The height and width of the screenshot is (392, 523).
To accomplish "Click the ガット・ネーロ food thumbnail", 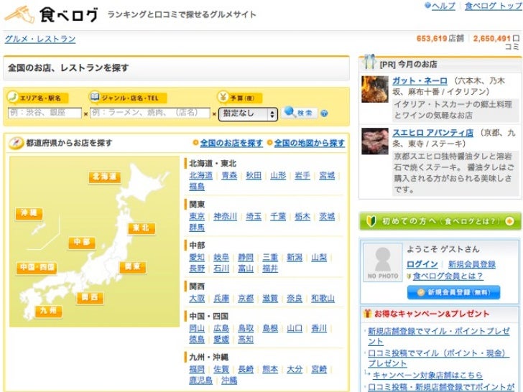I will pos(375,89).
